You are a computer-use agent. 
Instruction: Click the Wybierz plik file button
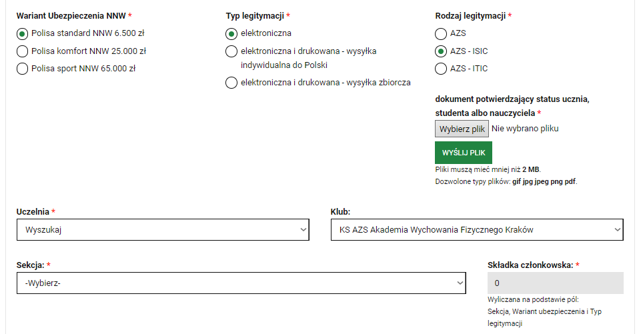(x=462, y=129)
